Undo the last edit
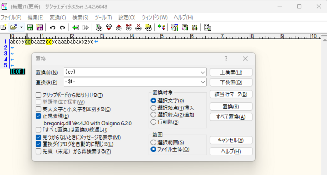 (52, 27)
